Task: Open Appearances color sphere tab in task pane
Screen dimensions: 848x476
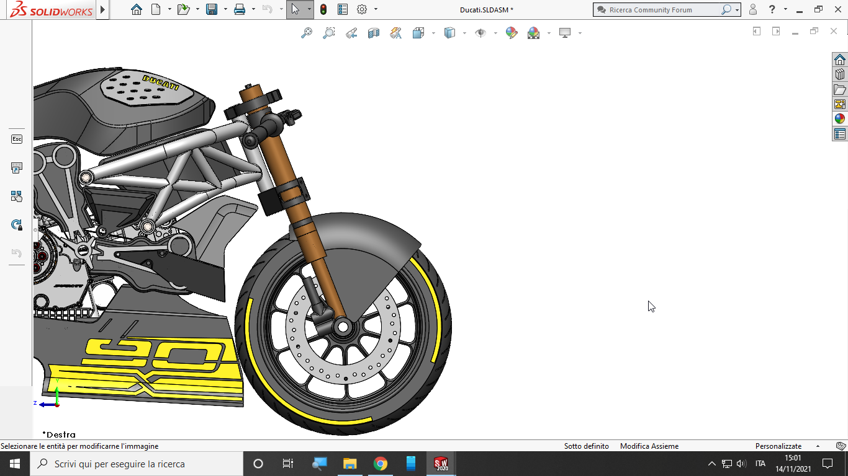Action: pyautogui.click(x=840, y=119)
